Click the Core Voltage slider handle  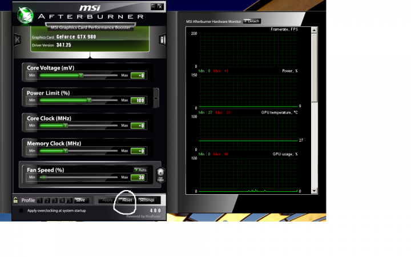click(x=81, y=75)
